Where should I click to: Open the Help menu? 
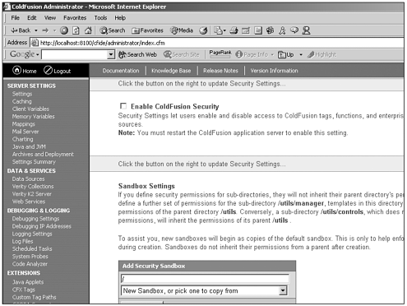point(120,18)
